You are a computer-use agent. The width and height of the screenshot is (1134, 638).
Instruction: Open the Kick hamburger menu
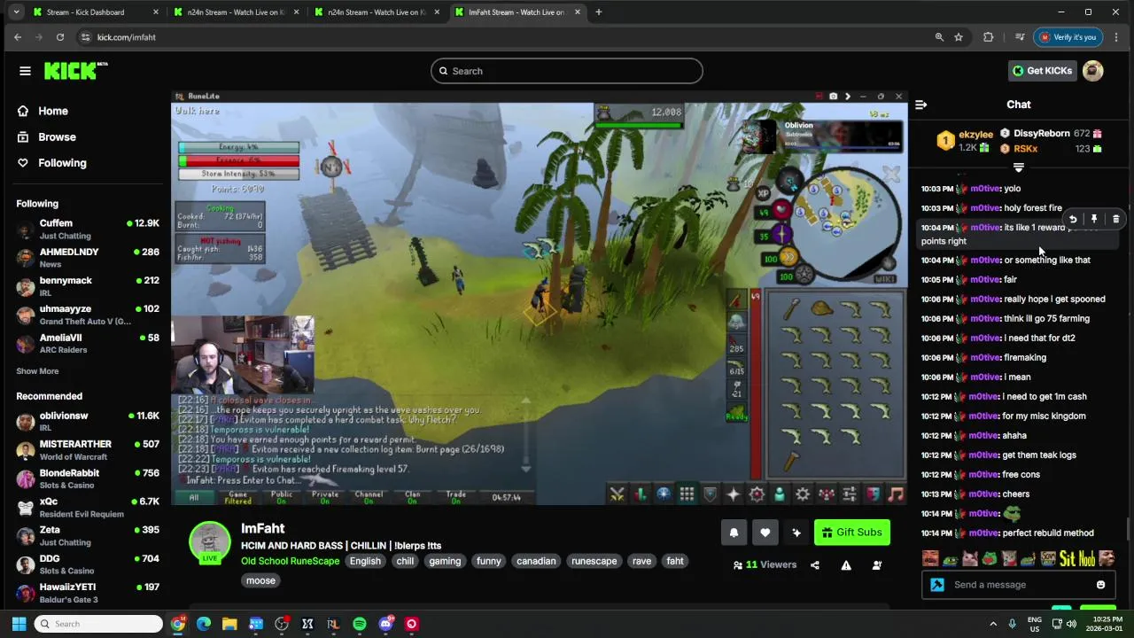[x=25, y=71]
